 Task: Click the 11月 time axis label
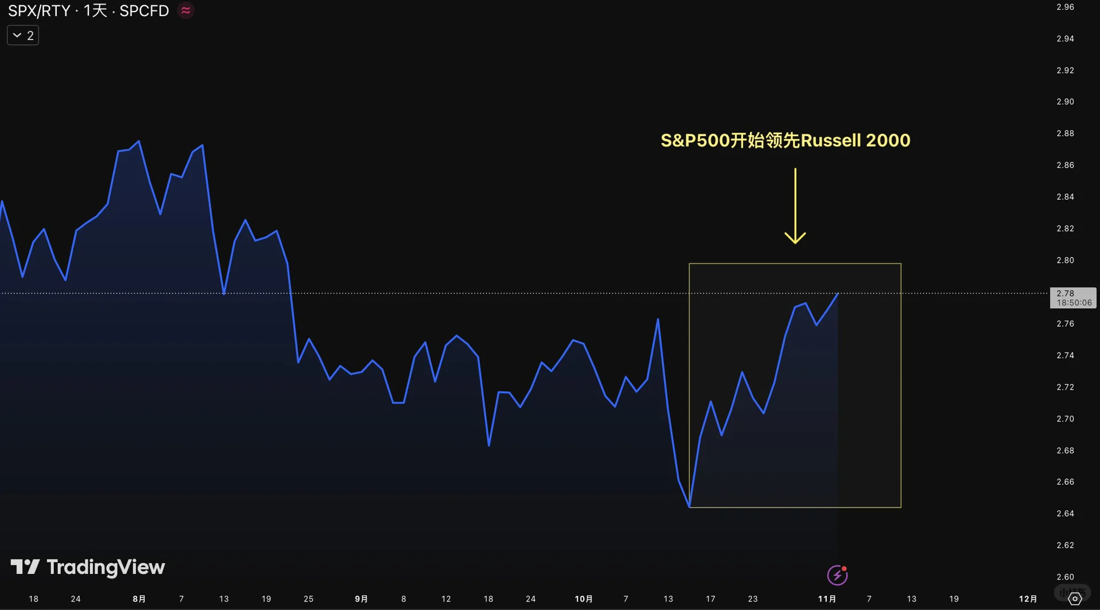827,599
